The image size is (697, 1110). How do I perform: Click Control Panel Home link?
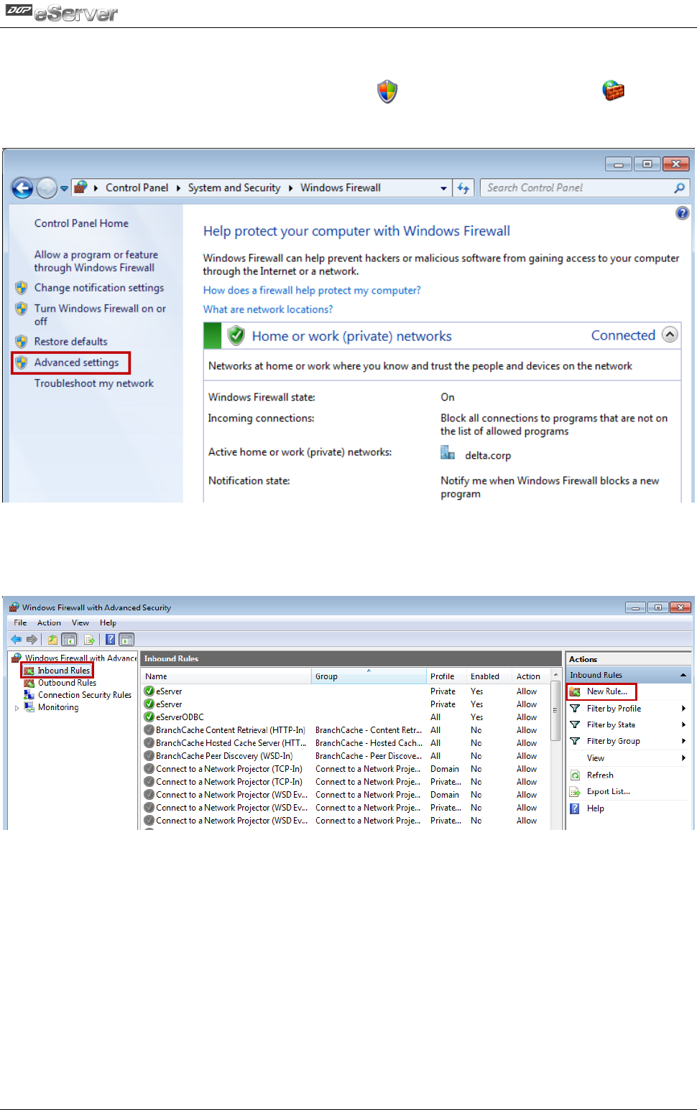(x=81, y=223)
